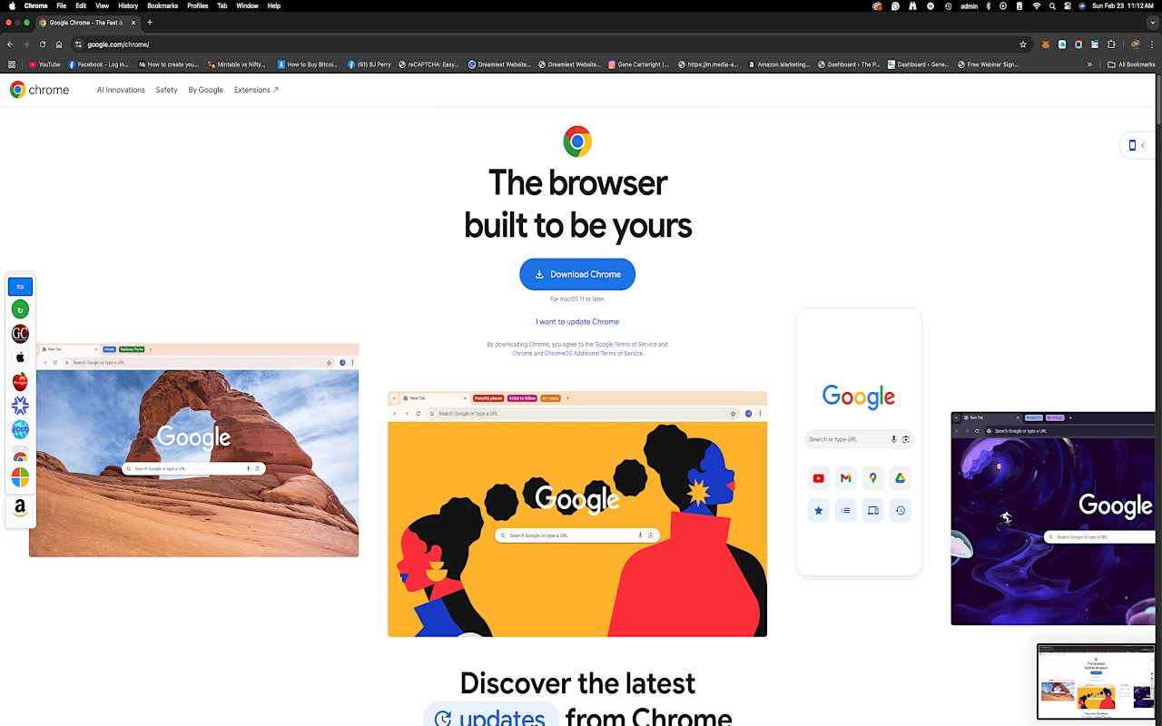The image size is (1162, 726).
Task: Open the All Bookmarks folder
Action: [1131, 64]
